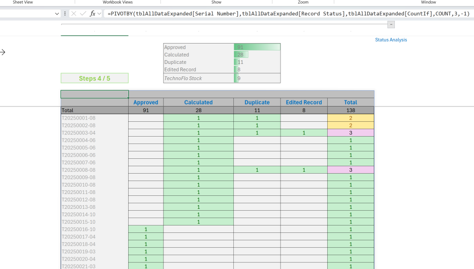Select the grand total cell 138

[351, 110]
